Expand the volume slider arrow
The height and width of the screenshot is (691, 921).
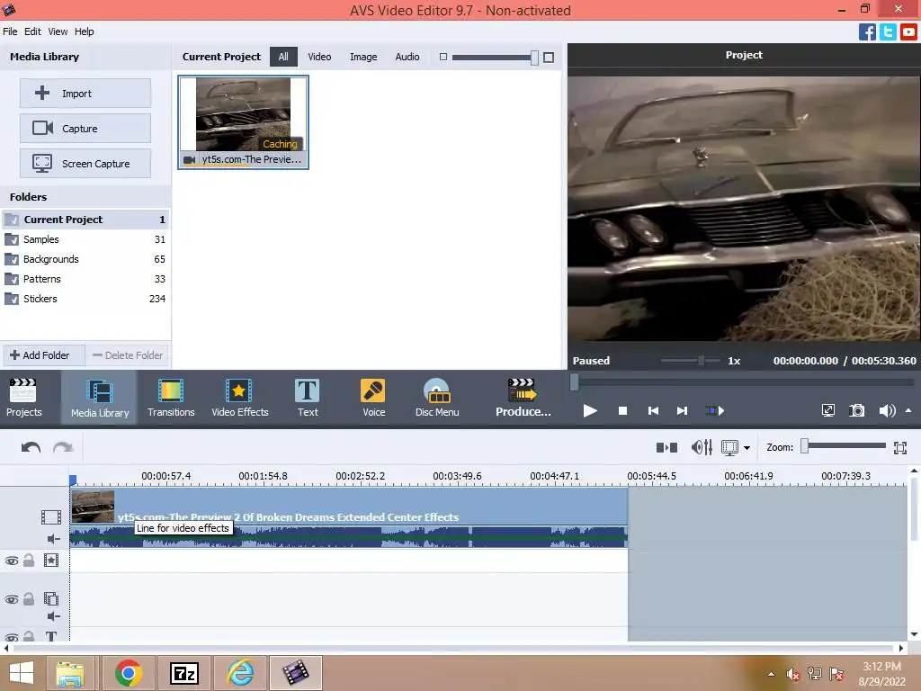pyautogui.click(x=908, y=410)
